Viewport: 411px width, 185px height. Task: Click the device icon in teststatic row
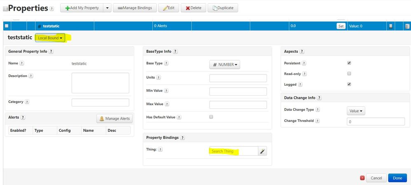(x=390, y=26)
